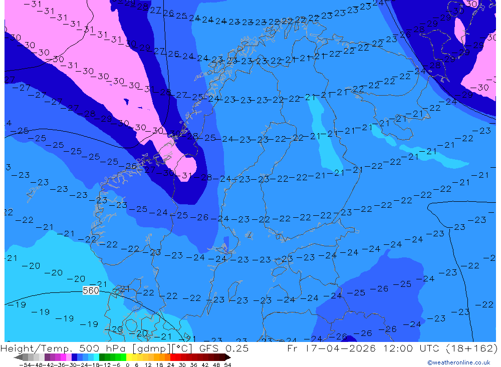
Task: Click the 'GFS 0.25' model label
Action: click(223, 348)
